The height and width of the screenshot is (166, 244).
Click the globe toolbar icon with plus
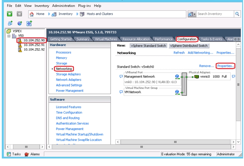click(x=20, y=23)
